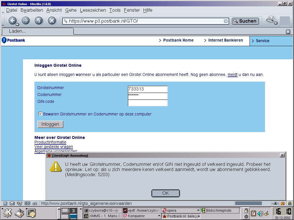Click the online/offline plug icon
This screenshot has height=220, width=294.
(275, 203)
